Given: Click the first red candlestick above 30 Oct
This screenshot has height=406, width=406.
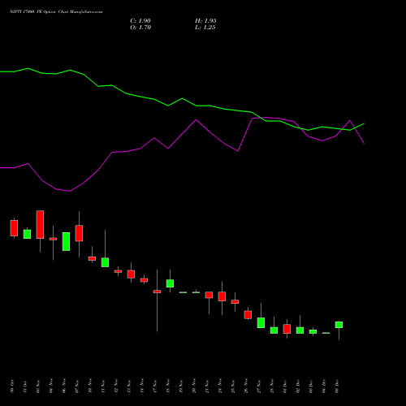Looking at the screenshot, I should pos(14,228).
